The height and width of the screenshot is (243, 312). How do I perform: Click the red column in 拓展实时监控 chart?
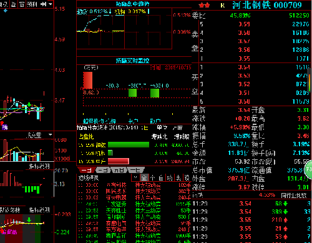click(x=87, y=80)
